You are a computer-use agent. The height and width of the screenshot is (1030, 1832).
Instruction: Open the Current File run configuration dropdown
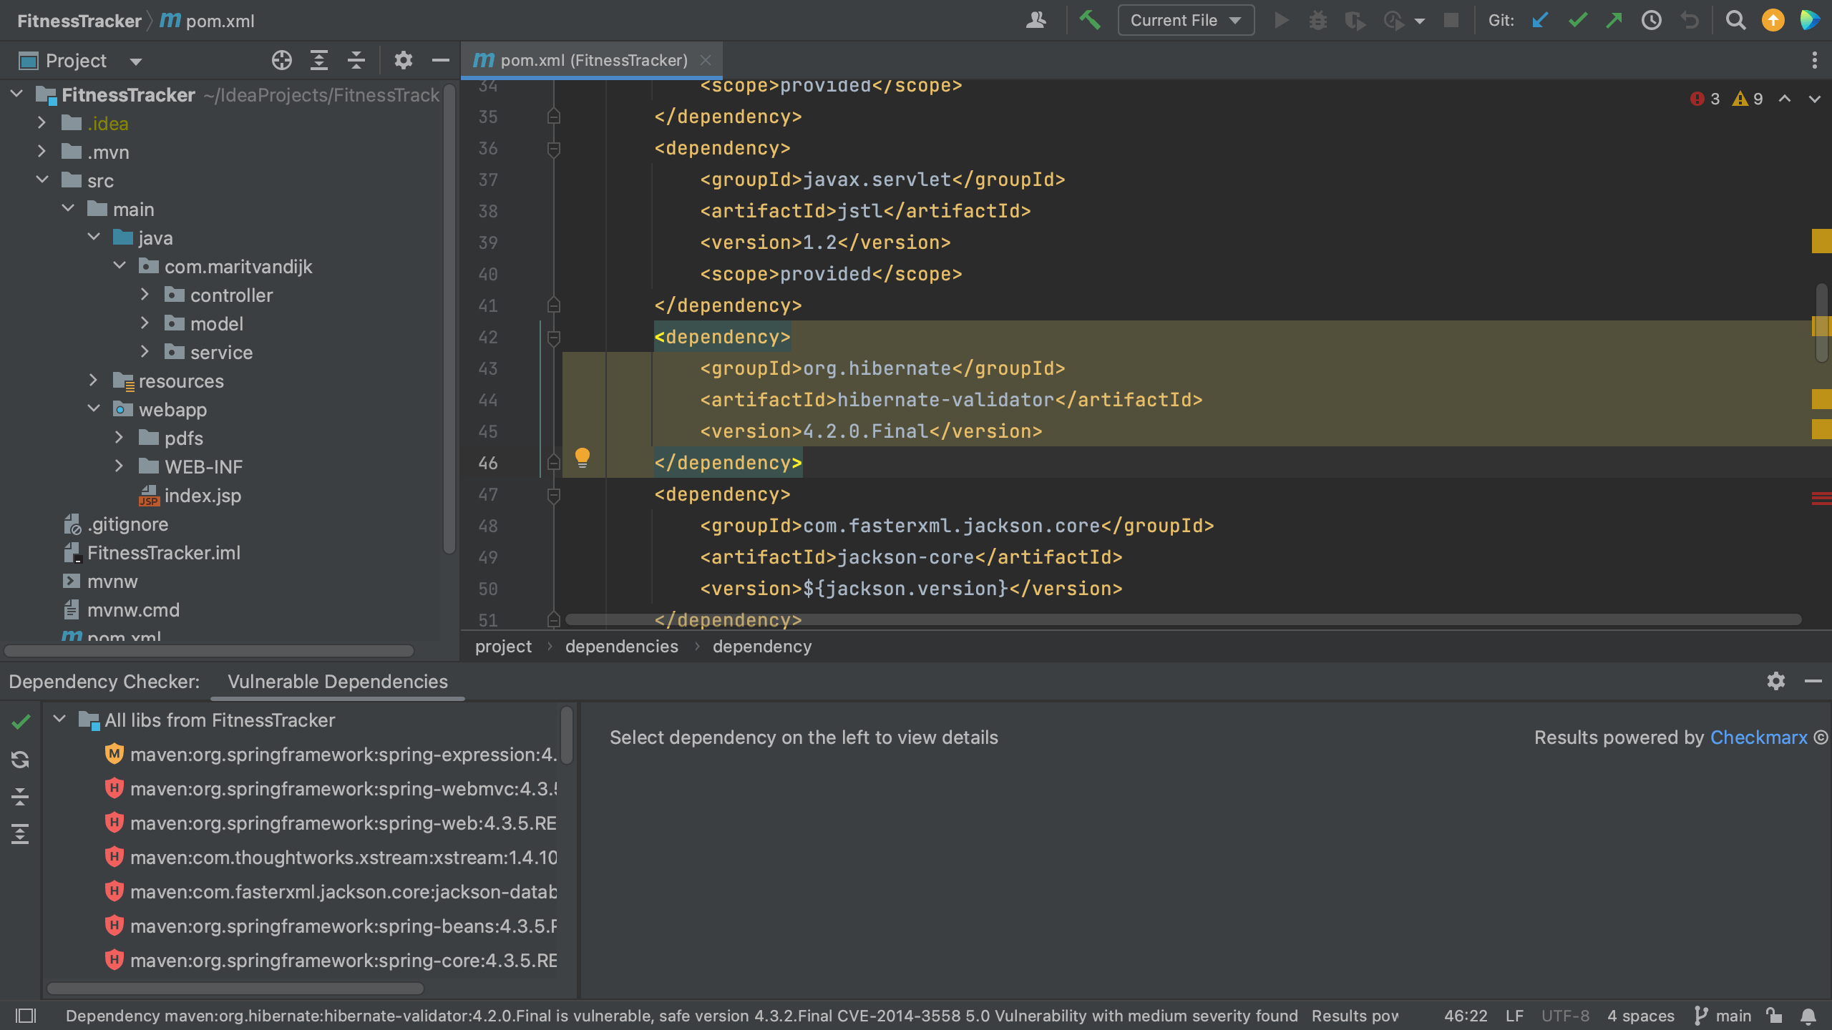[1184, 20]
